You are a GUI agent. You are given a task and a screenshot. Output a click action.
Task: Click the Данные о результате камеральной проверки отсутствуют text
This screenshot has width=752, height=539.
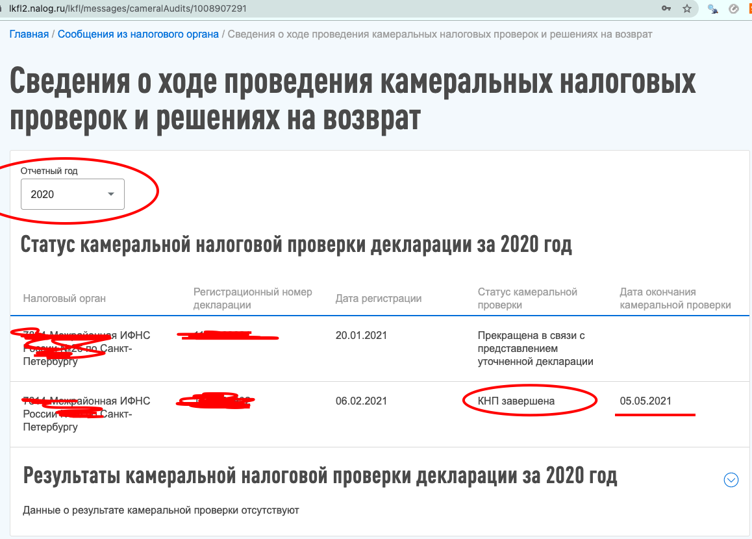tap(161, 510)
